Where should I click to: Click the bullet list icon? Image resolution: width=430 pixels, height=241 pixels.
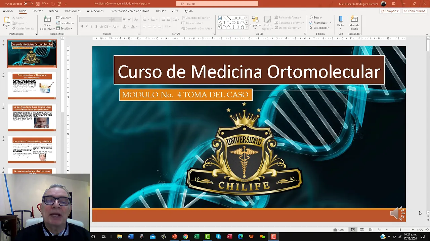coord(144,19)
